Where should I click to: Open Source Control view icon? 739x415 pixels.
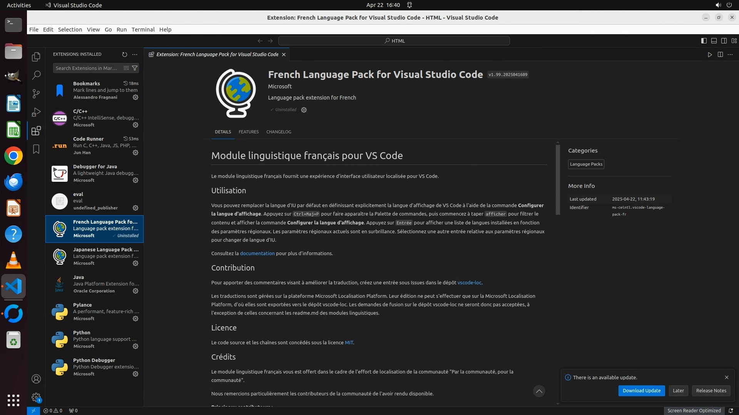pyautogui.click(x=36, y=94)
